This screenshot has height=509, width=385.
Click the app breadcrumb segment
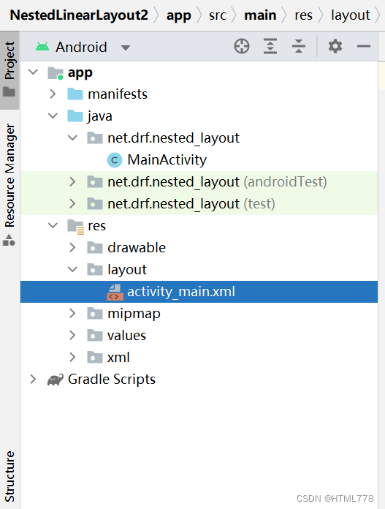179,15
